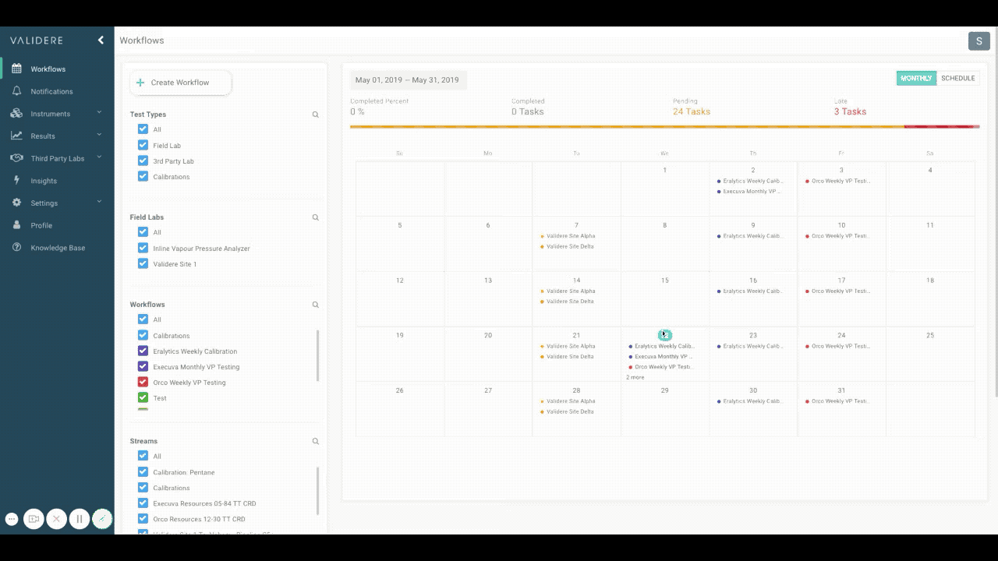Uncheck All under Test Types
The width and height of the screenshot is (998, 561).
[x=143, y=129]
